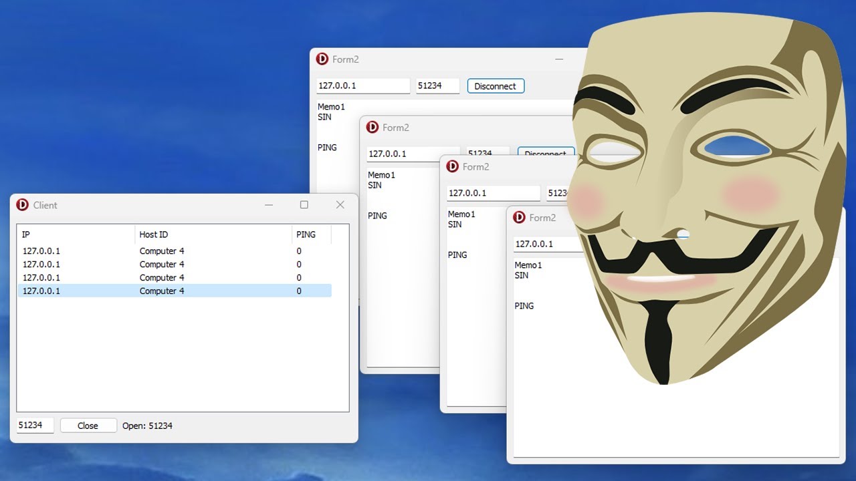Click the Memo1 text in frontmost Form2 memo

(x=528, y=265)
